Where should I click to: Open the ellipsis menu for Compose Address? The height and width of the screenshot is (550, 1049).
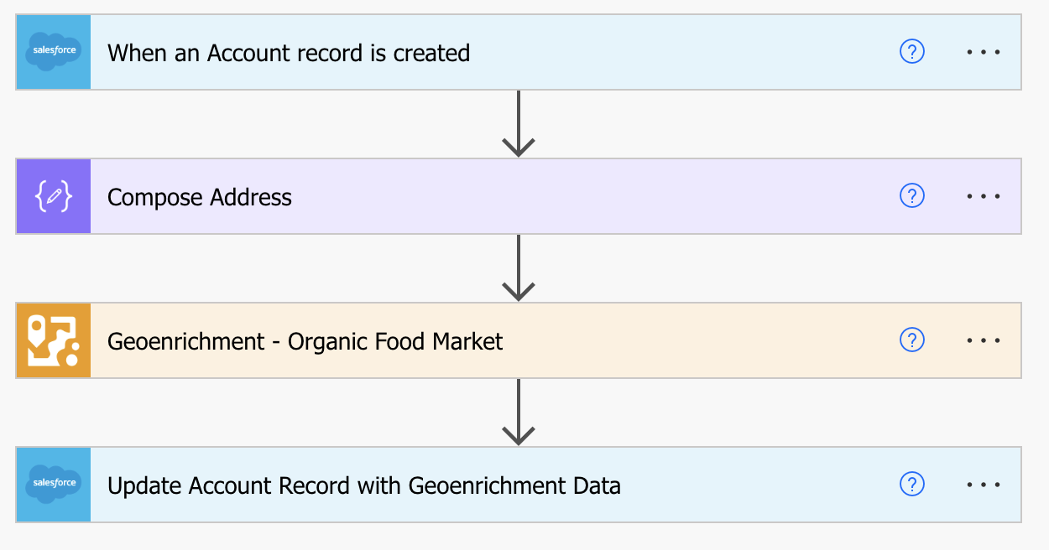click(x=984, y=196)
